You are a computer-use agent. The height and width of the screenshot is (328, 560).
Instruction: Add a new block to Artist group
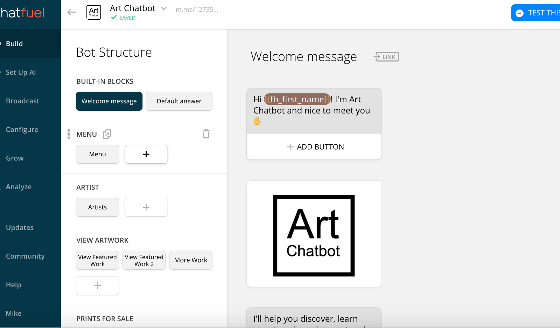pyautogui.click(x=146, y=207)
